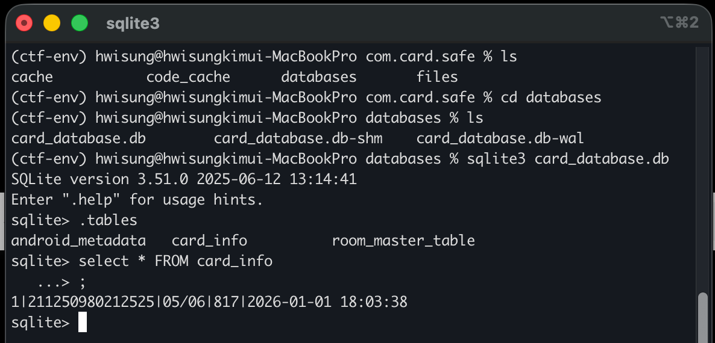Click the .tables command text
This screenshot has width=715, height=343.
click(108, 220)
